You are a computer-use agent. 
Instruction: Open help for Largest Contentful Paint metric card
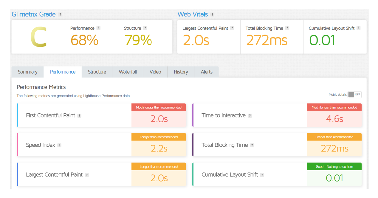[86, 175]
